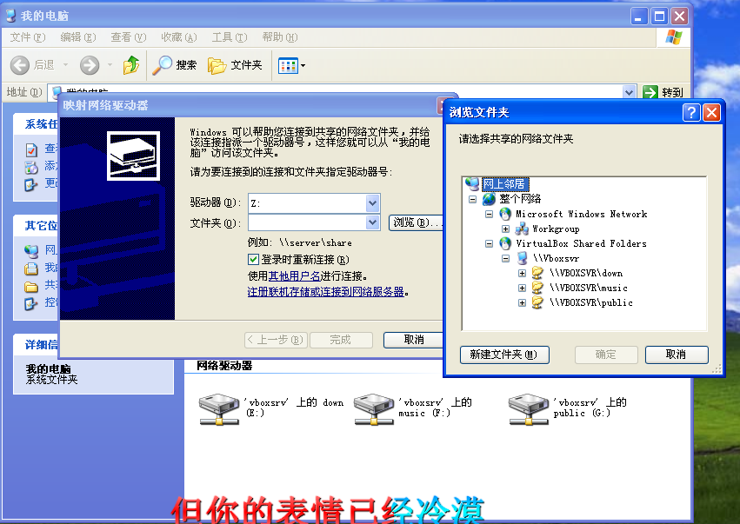
Task: Select \\VBOXSVR\down shared folder icon
Action: (537, 273)
